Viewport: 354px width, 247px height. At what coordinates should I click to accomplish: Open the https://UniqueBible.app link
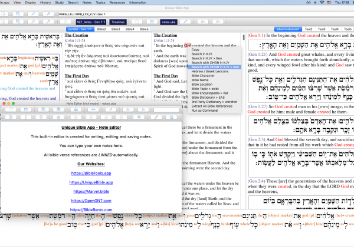91,182
